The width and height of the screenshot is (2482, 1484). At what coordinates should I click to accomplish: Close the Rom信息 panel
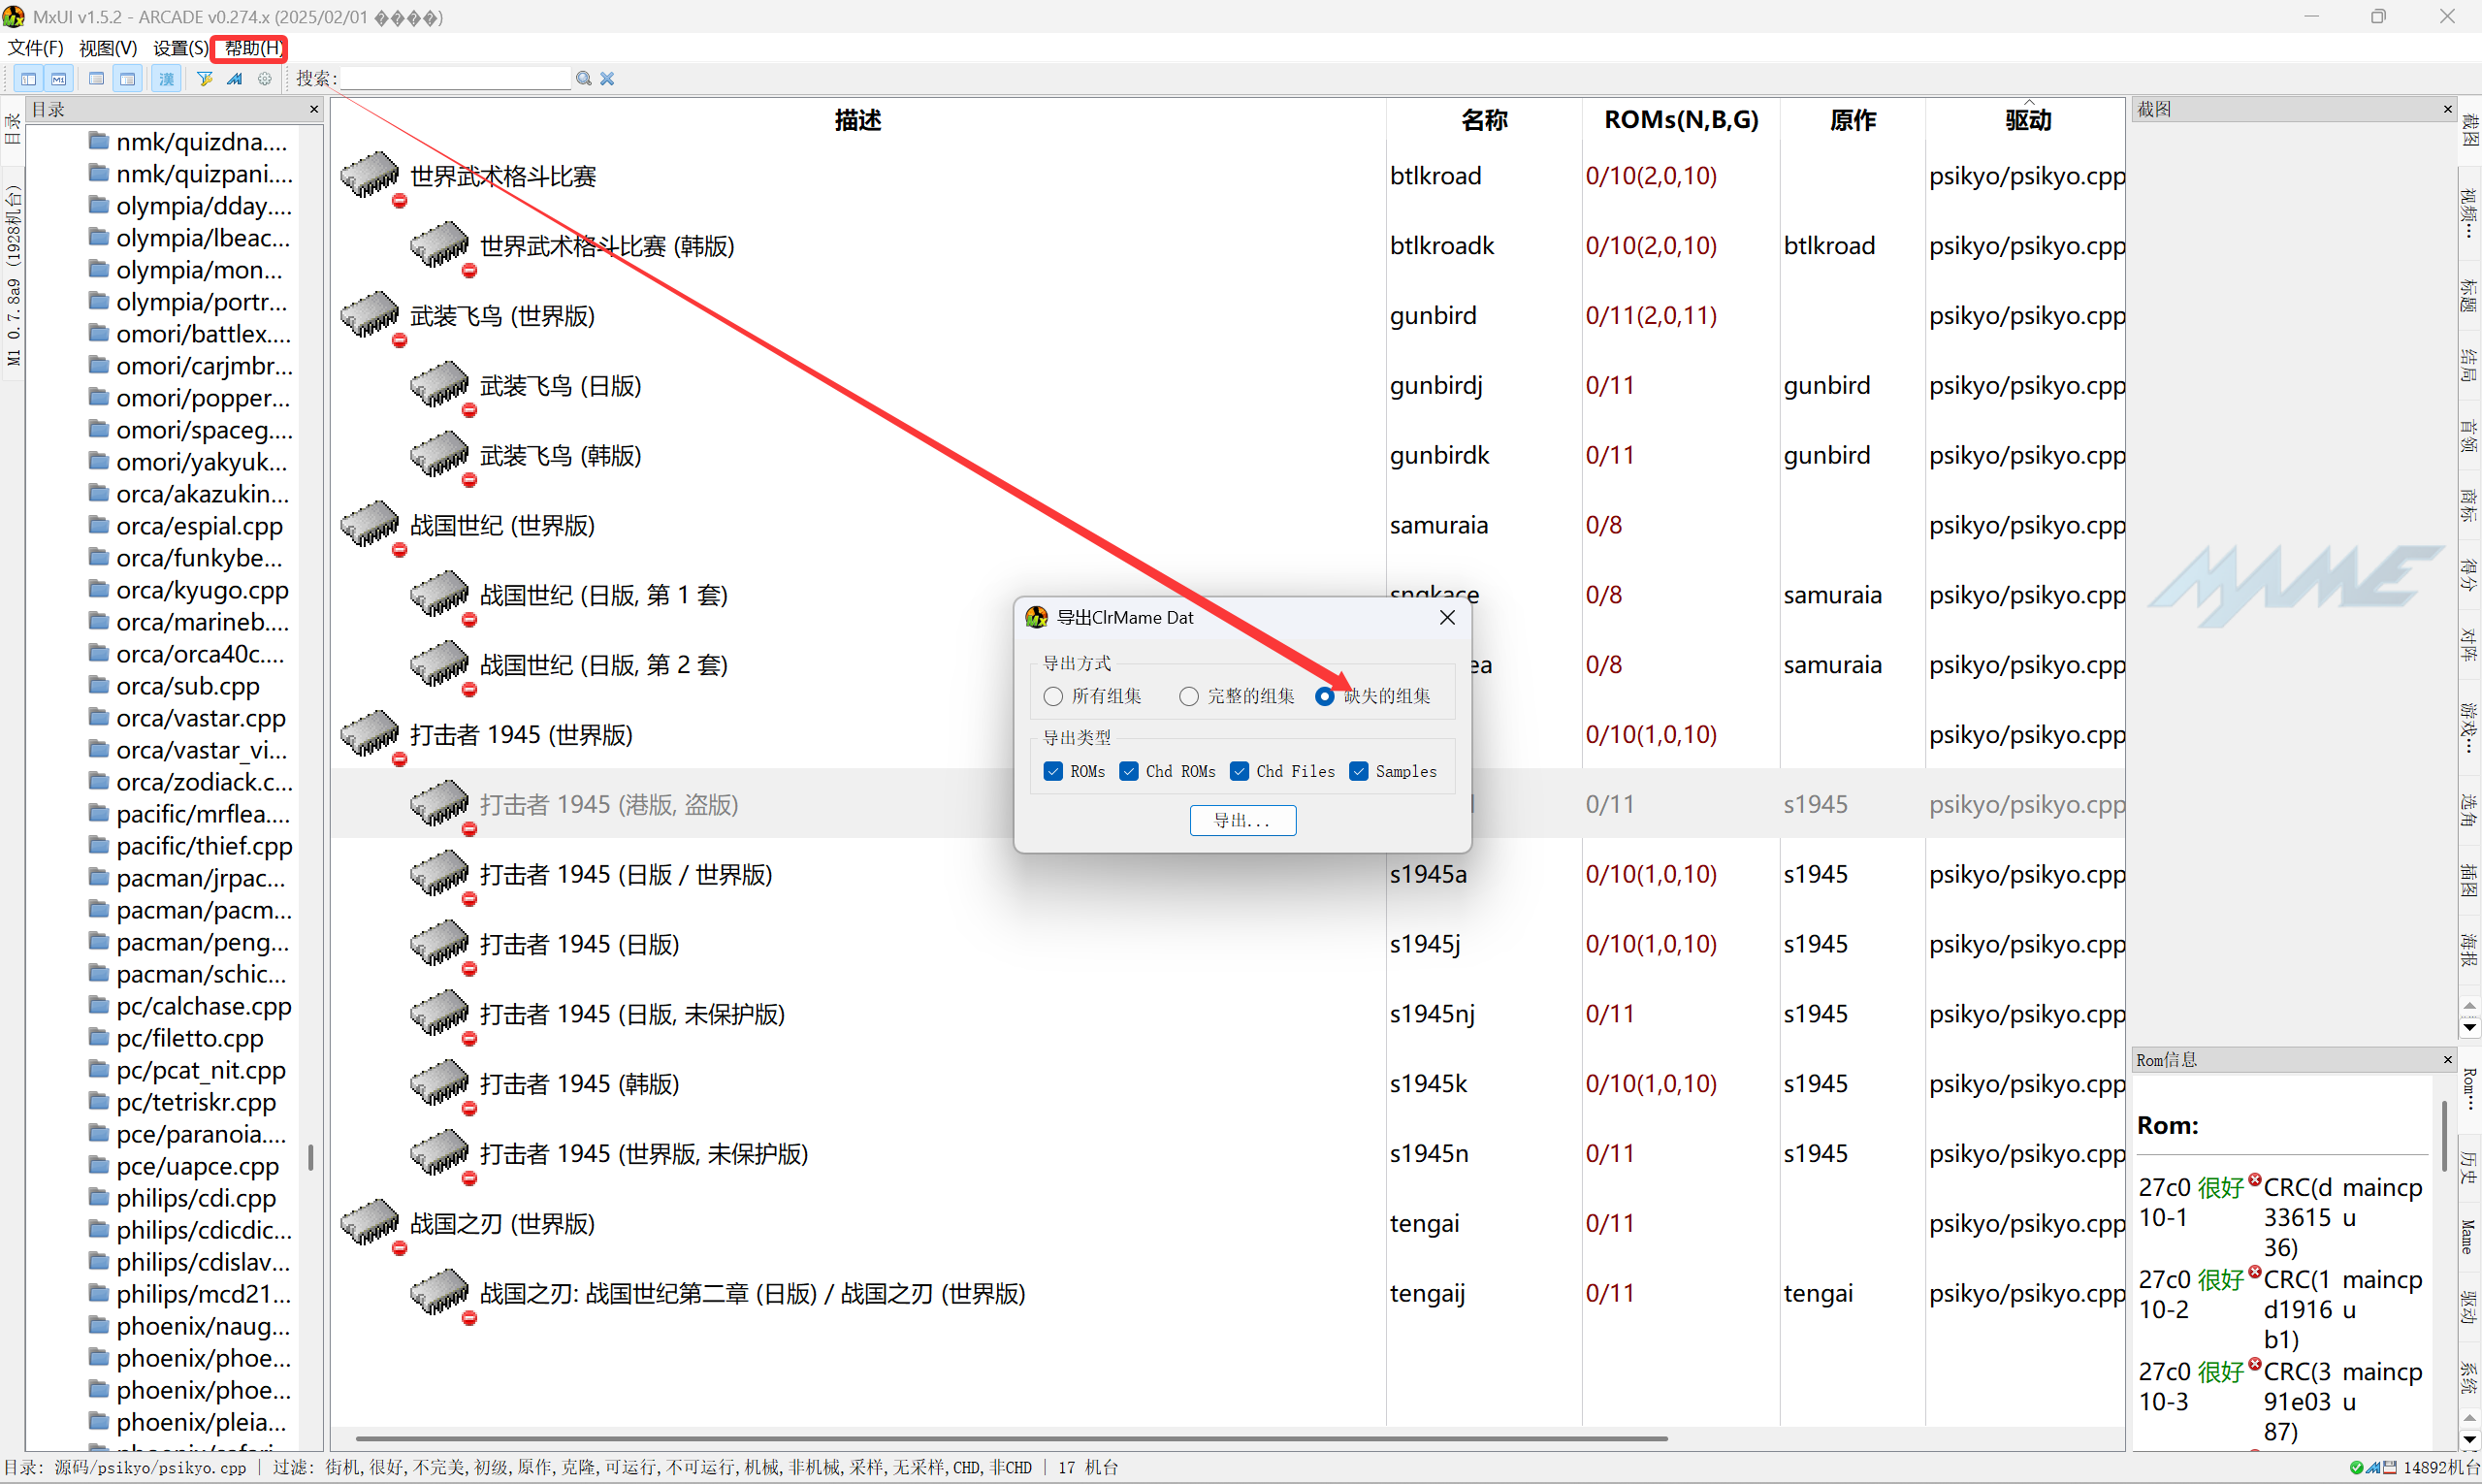[2447, 1059]
